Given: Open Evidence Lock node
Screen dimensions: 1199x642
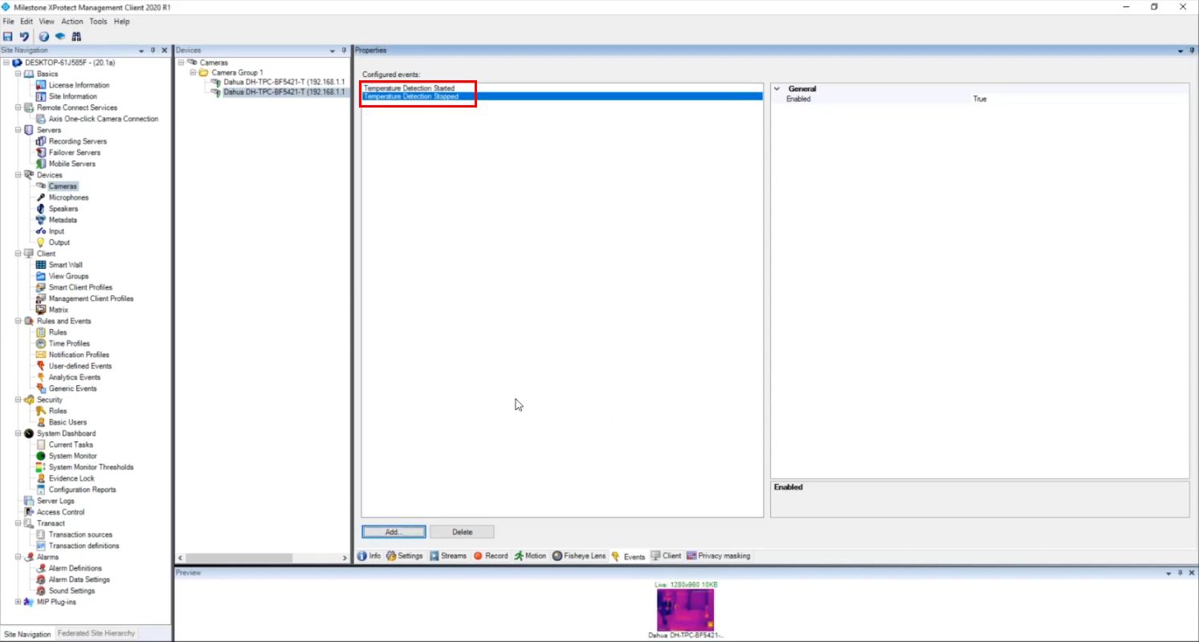Looking at the screenshot, I should [x=71, y=478].
